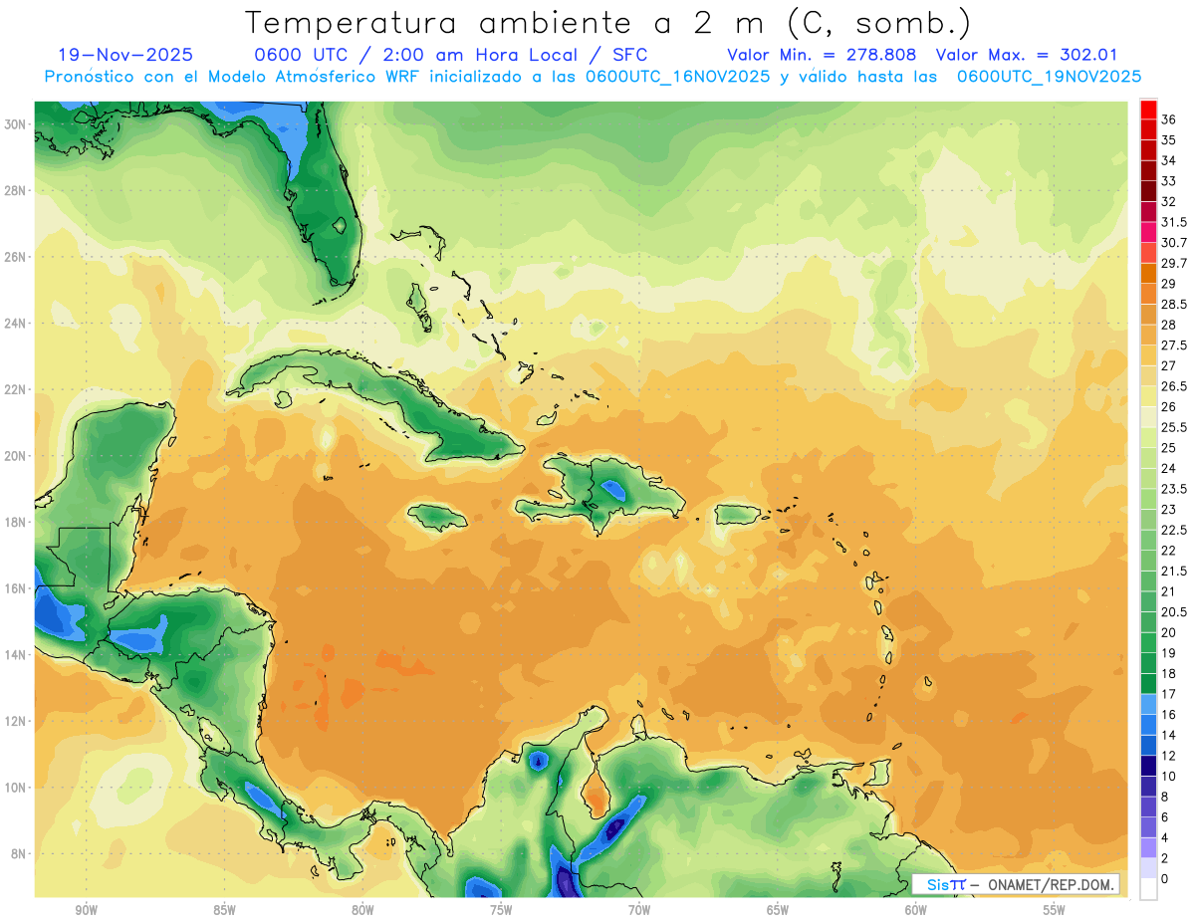Click the '30N' latitude label
Viewport: 1195px width, 923px height.
pyautogui.click(x=15, y=124)
